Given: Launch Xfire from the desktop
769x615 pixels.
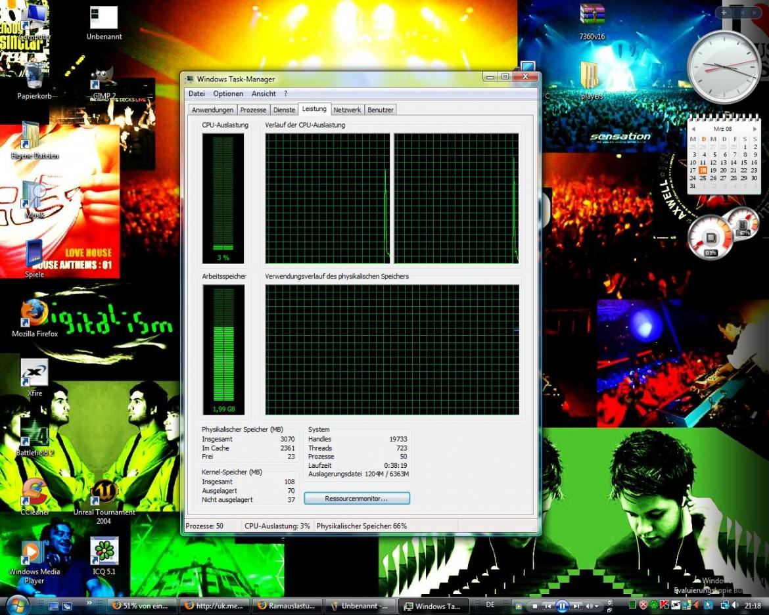Looking at the screenshot, I should click(x=34, y=378).
